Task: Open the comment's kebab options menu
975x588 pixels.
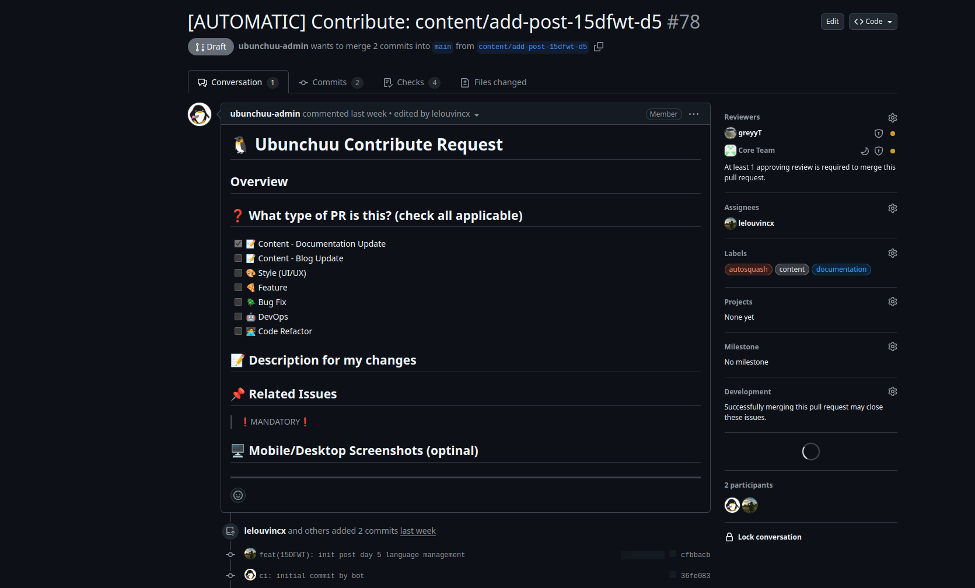Action: [693, 114]
